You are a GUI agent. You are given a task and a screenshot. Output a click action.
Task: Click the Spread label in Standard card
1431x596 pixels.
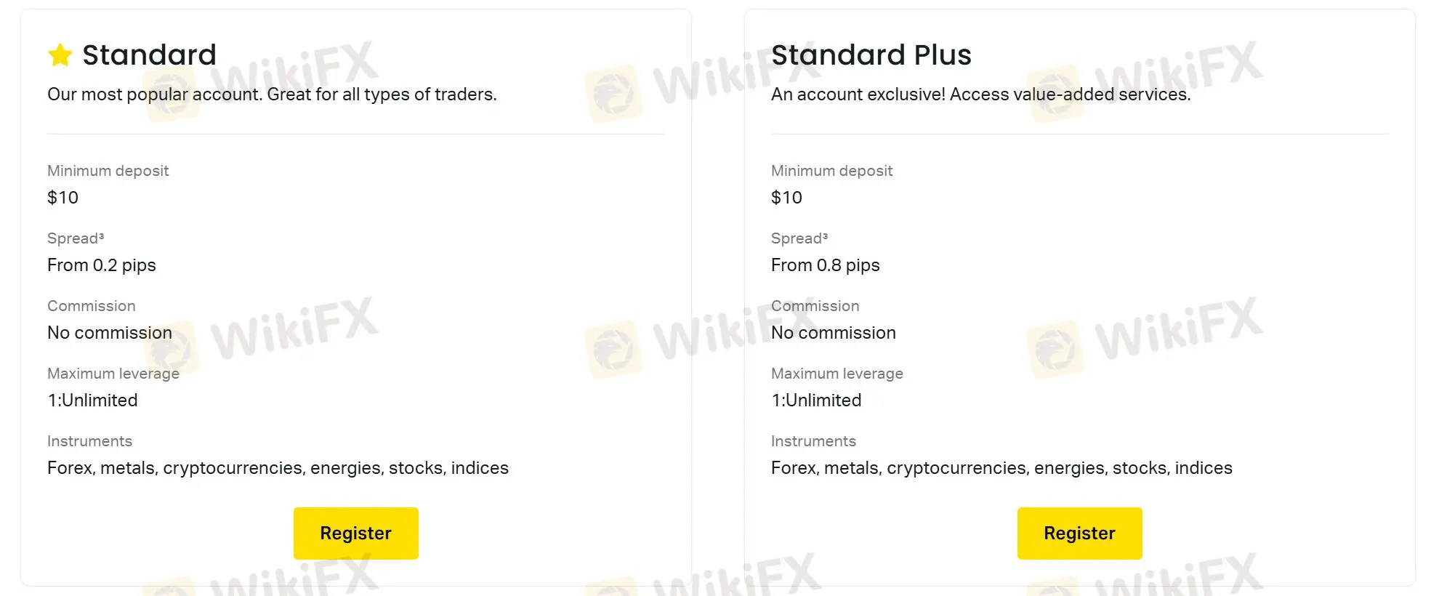(76, 238)
